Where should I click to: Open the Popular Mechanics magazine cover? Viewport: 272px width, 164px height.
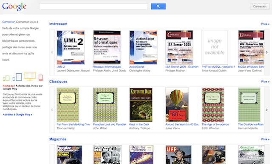point(69,155)
